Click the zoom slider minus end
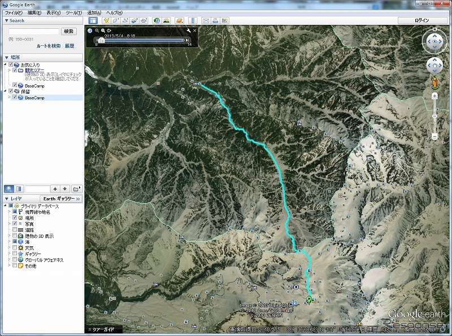452x336 pixels. pyautogui.click(x=434, y=136)
